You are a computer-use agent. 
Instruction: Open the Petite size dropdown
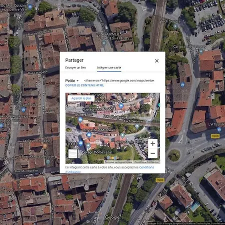tap(72, 80)
